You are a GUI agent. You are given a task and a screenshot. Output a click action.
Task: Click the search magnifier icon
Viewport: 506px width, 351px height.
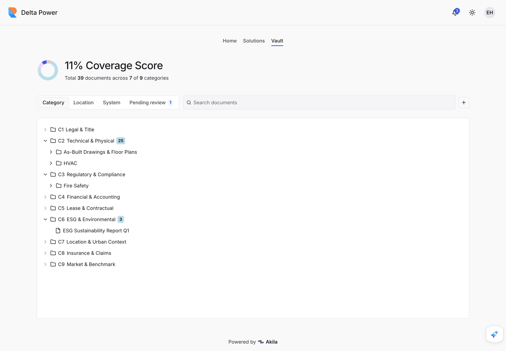pyautogui.click(x=189, y=102)
